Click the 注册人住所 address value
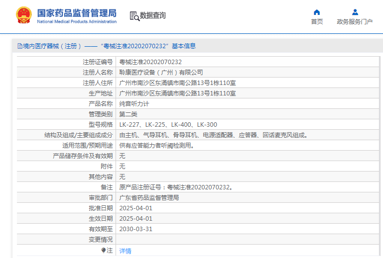The image size is (383, 258). [178, 83]
